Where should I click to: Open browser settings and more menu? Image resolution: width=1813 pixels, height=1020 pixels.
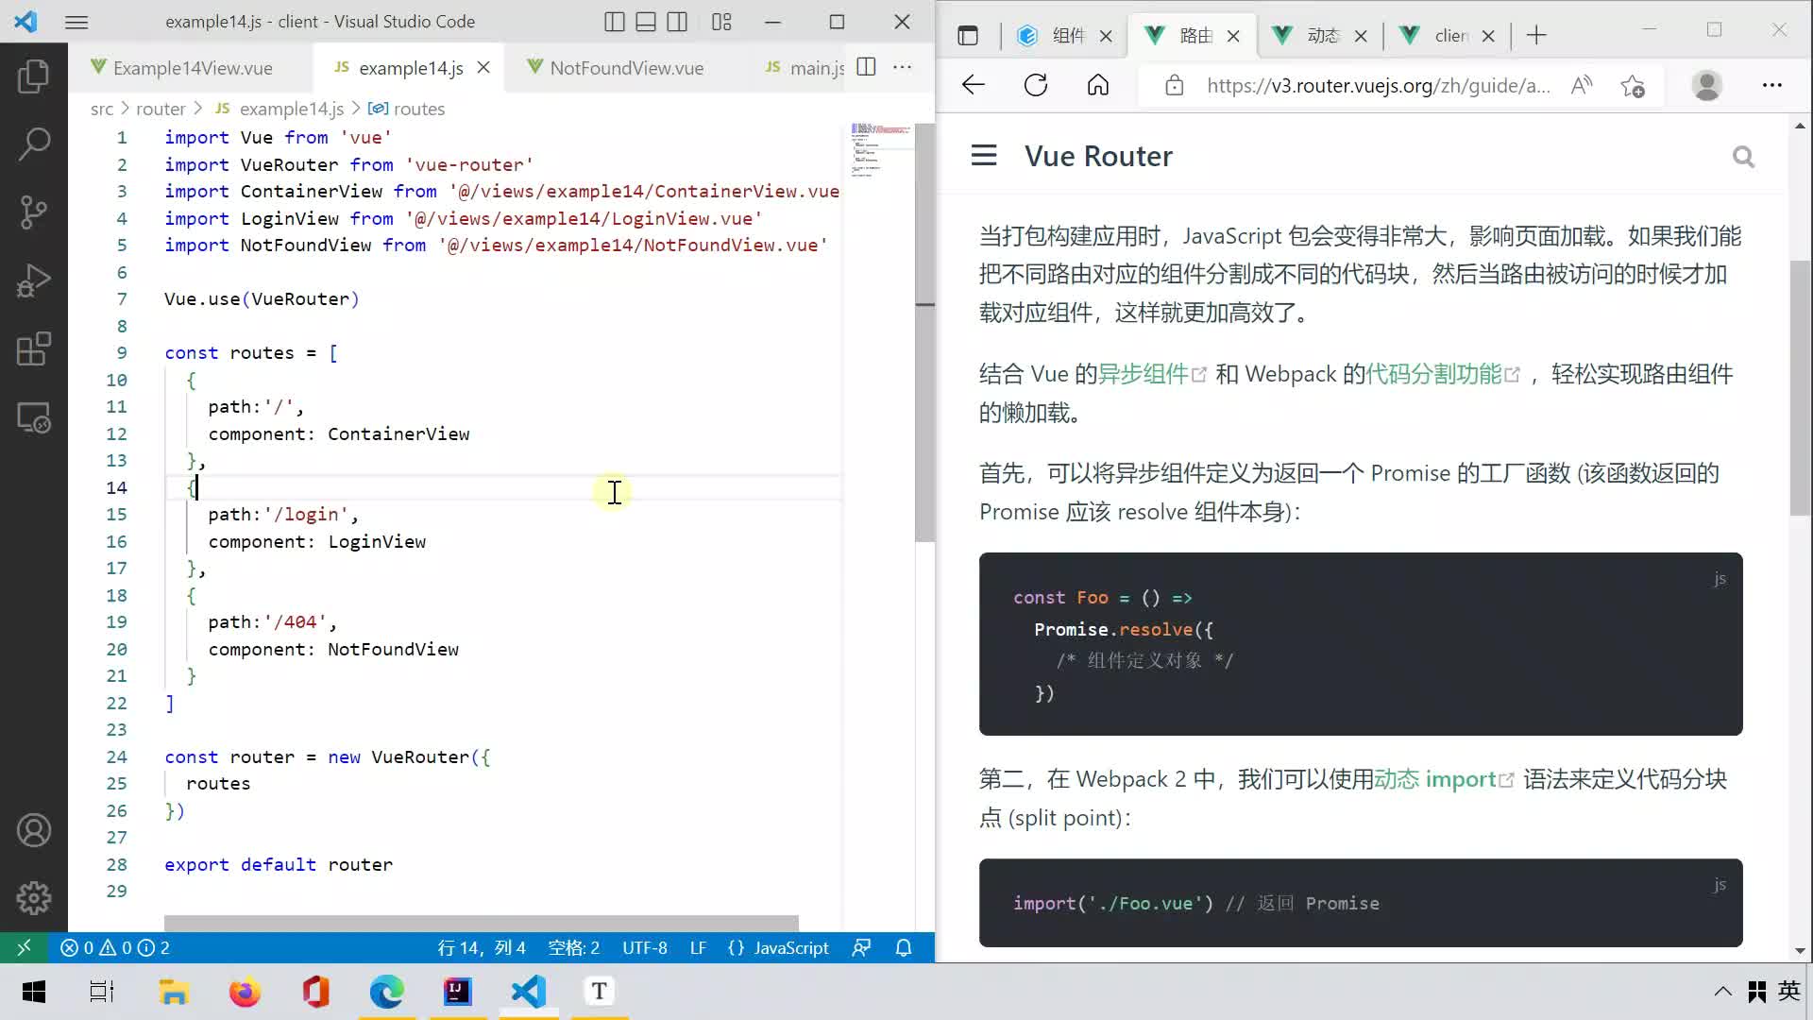pos(1771,85)
